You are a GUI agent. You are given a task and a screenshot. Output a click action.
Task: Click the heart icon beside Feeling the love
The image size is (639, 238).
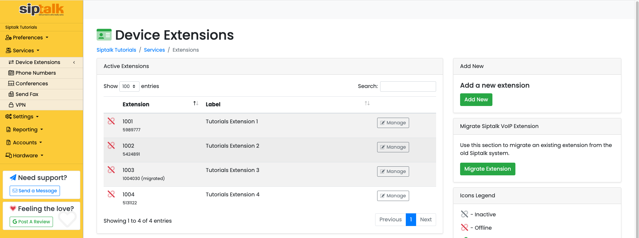tap(13, 209)
